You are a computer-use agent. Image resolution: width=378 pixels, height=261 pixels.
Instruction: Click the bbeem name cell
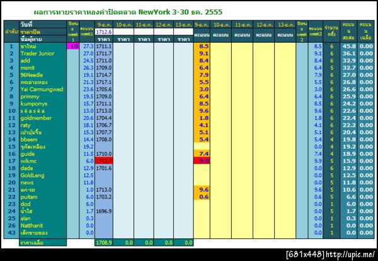pyautogui.click(x=43, y=139)
